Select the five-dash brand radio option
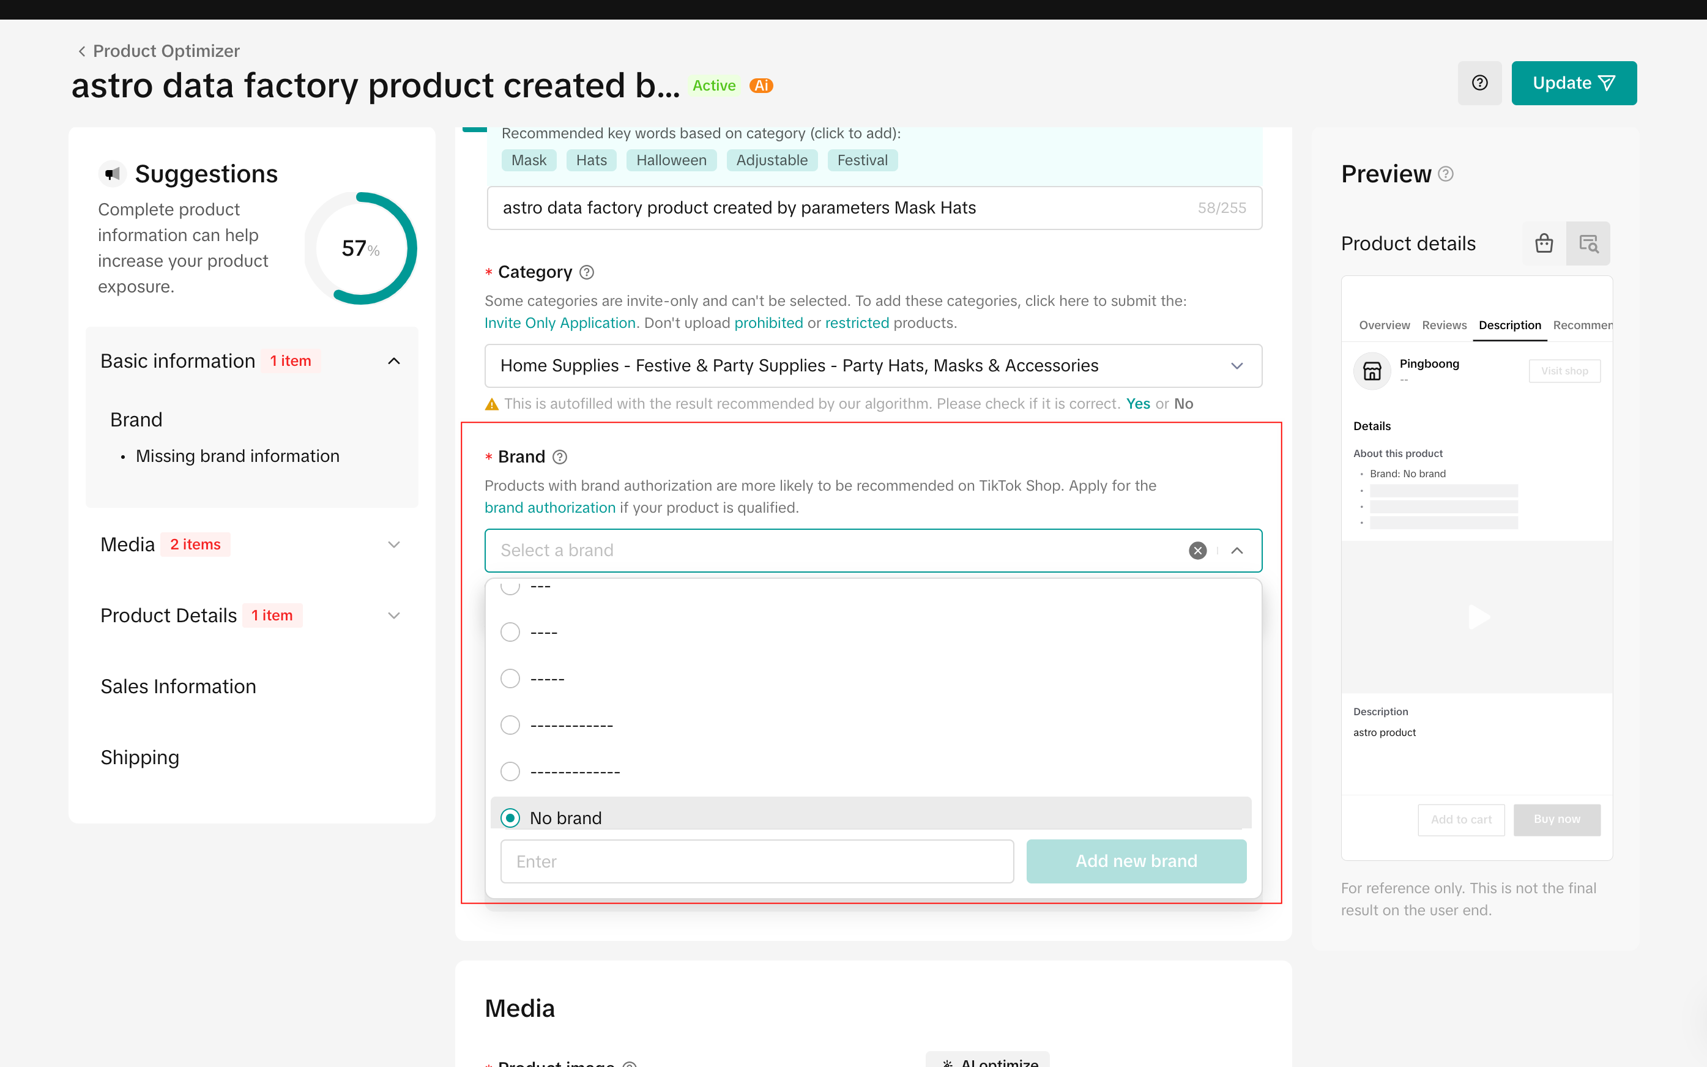This screenshot has width=1707, height=1067. [510, 679]
